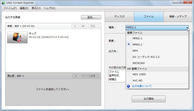
Task: Open the 編集(E) menu
Action: 24,8
